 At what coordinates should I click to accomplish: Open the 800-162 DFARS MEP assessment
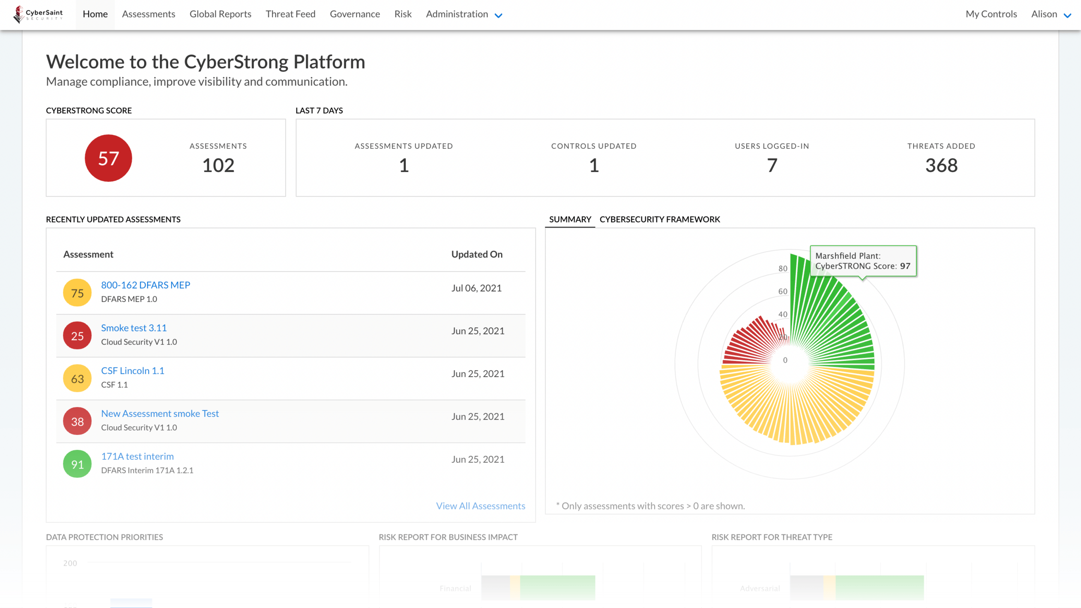146,284
